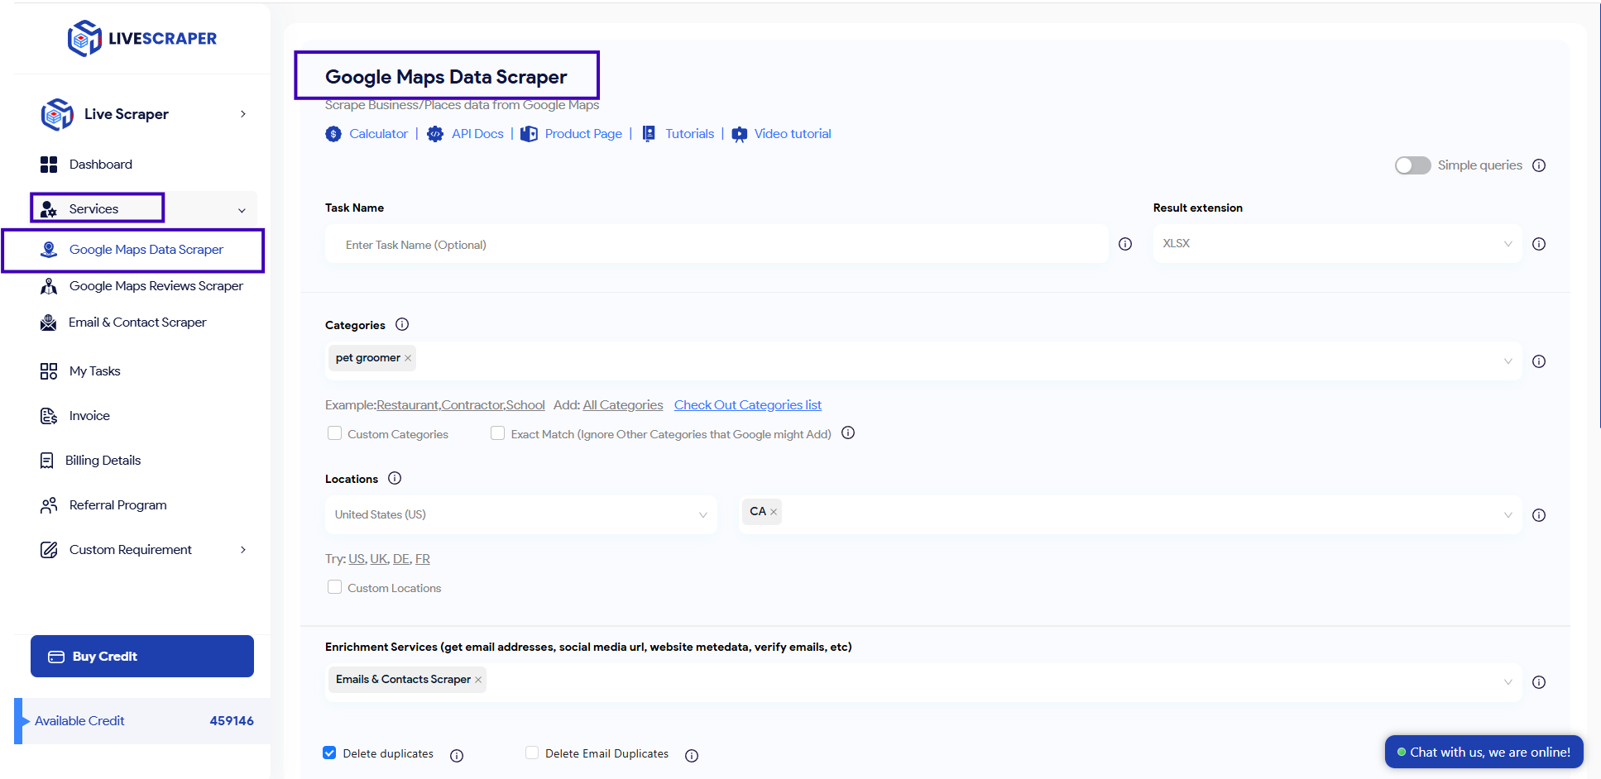Click the All Categories link
1601x779 pixels.
pos(623,405)
